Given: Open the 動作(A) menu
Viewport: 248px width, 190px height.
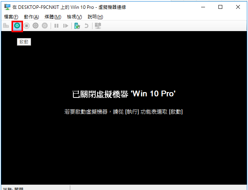Looking at the screenshot, I should tap(31, 17).
